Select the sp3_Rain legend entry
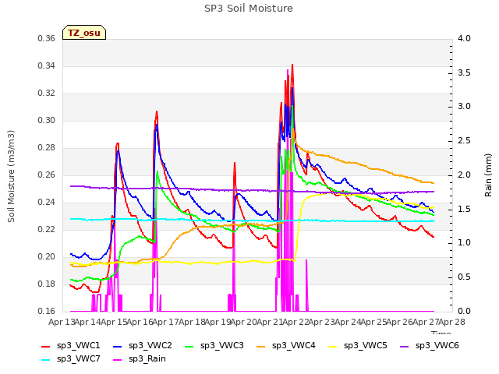 tap(140, 359)
